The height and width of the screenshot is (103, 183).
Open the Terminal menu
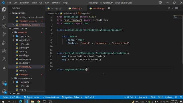coord(56,3)
